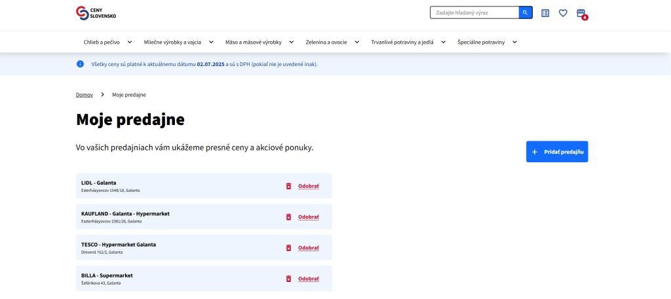This screenshot has height=299, width=671.
Task: Click BILLA - Supermarket store name
Action: point(107,275)
